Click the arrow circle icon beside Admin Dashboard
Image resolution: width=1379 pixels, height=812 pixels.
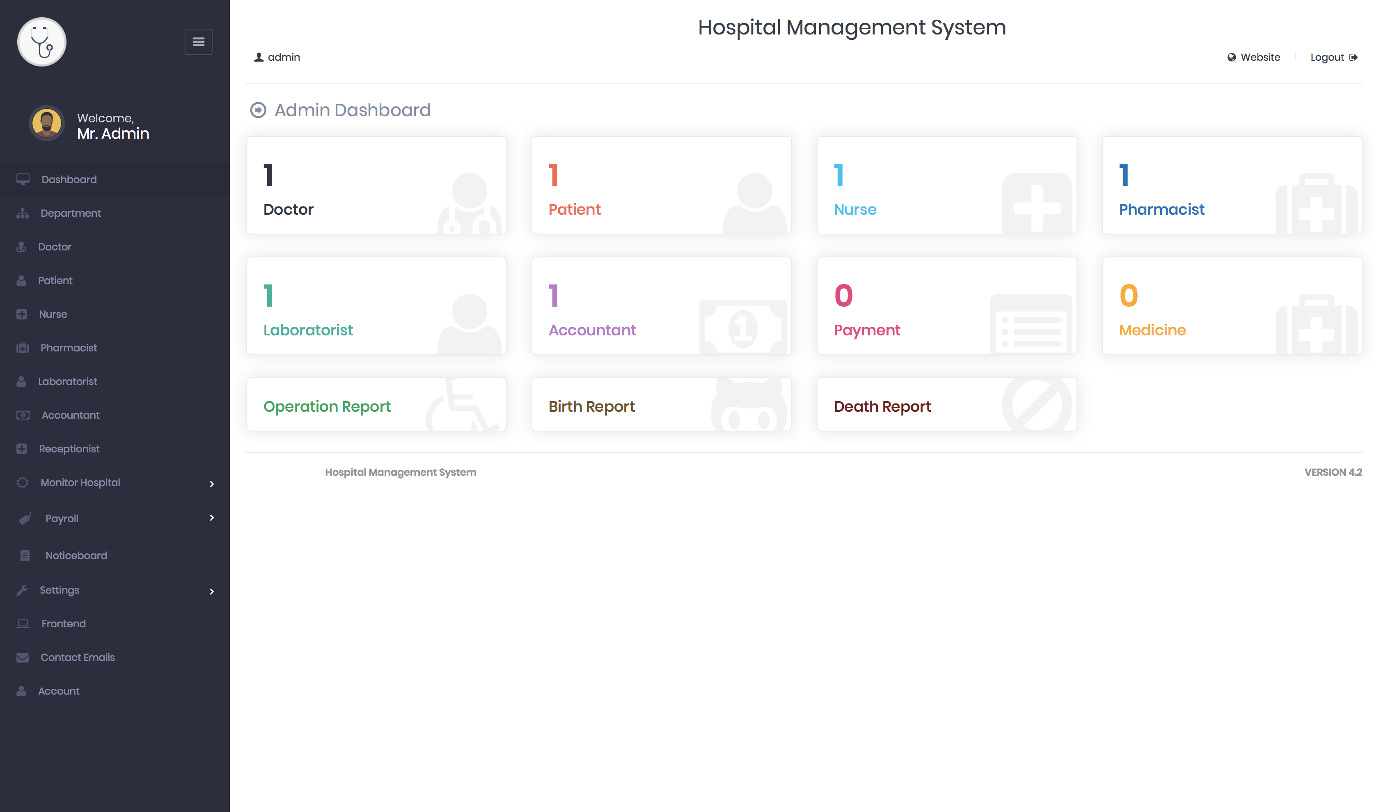[x=258, y=110]
